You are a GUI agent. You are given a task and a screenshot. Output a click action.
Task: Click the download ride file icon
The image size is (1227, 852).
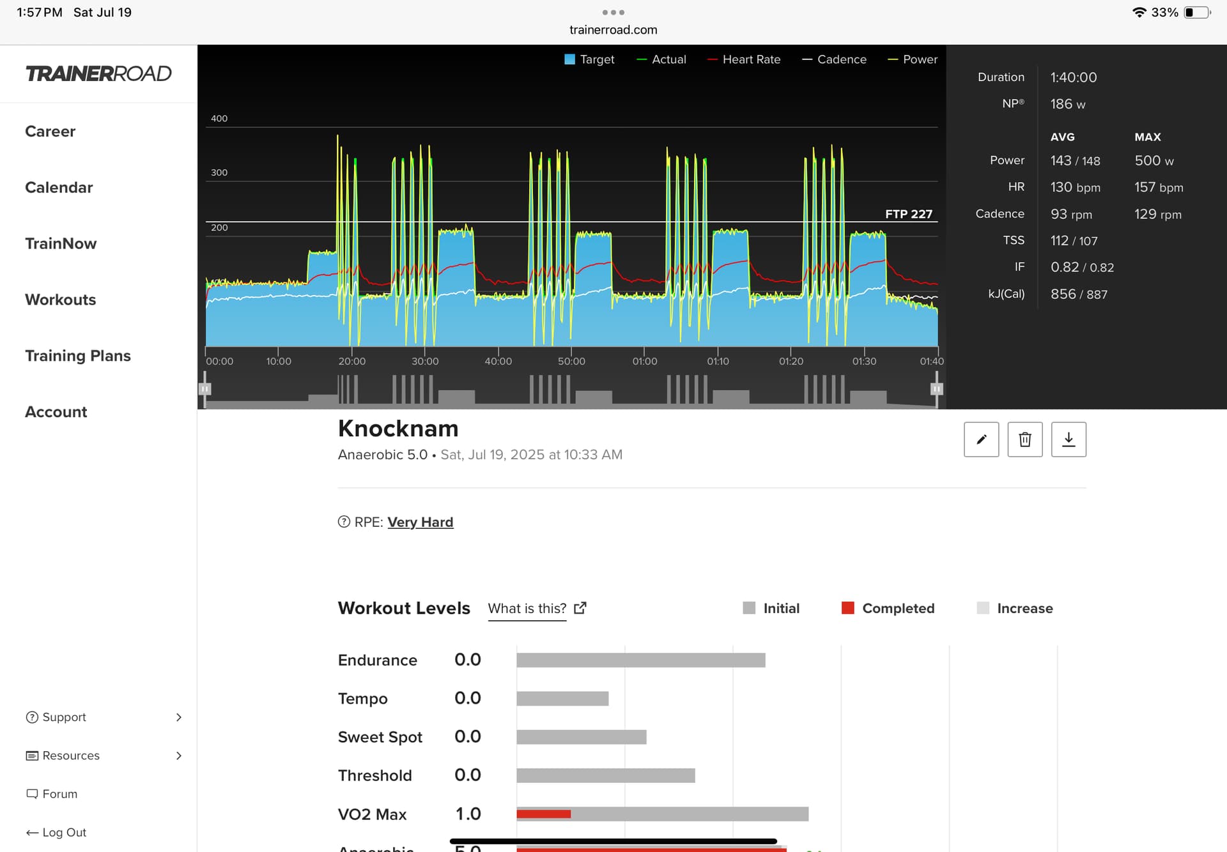click(x=1069, y=439)
